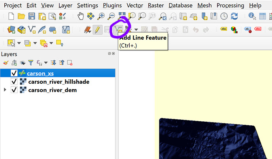Filter legend by map content
The width and height of the screenshot is (272, 159).
[x=31, y=63]
